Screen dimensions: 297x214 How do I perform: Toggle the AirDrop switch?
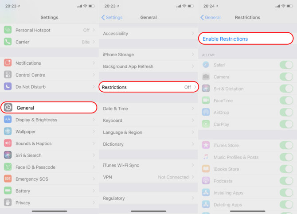point(286,112)
